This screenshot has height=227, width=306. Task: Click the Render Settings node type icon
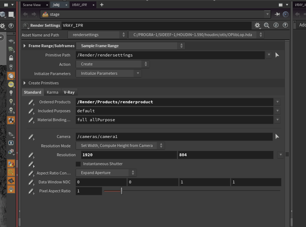(x=26, y=25)
